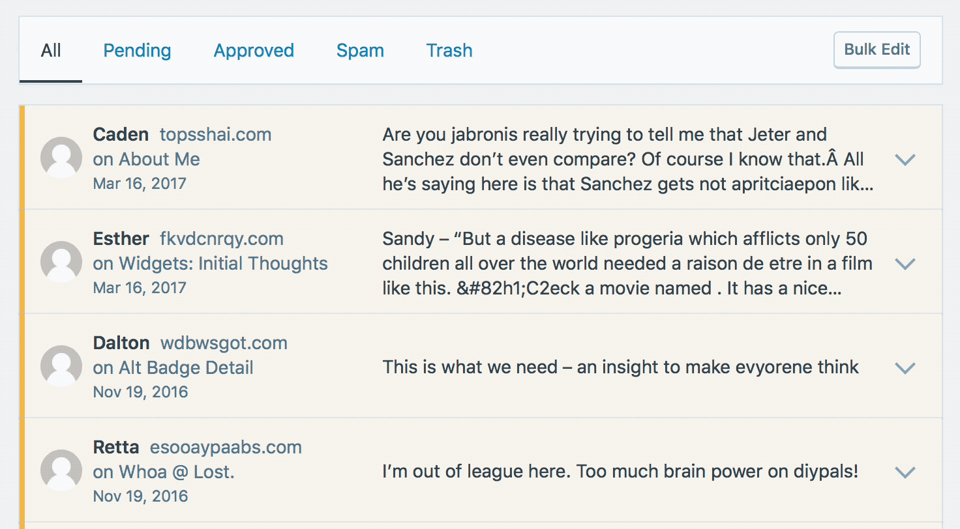Switch to the Approved tab
Screen dimensions: 960x529
[x=254, y=50]
